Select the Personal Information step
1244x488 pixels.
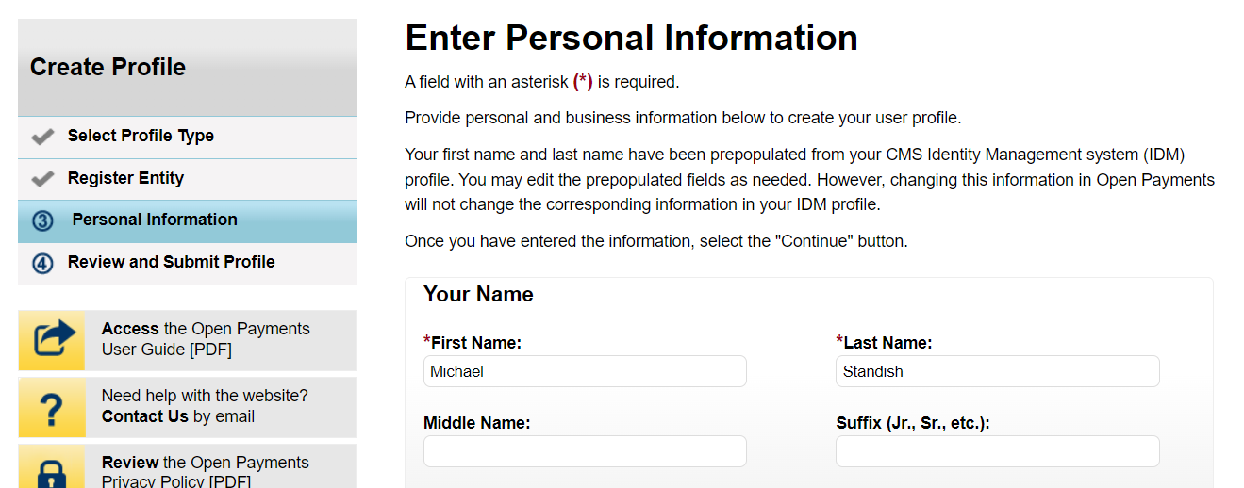click(x=155, y=220)
